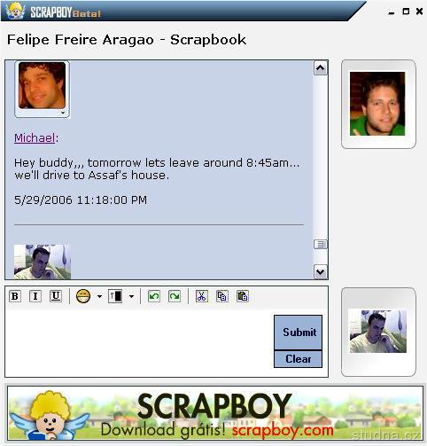Toggle underline text formatting
This screenshot has height=446, width=427.
tap(56, 296)
